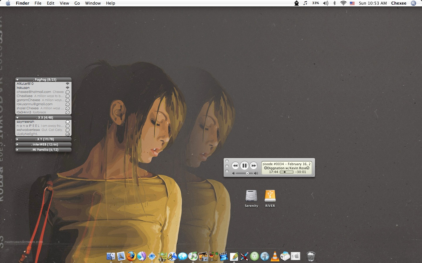Collapse the PagFag (8/23) group
The image size is (422, 263).
[x=17, y=79]
